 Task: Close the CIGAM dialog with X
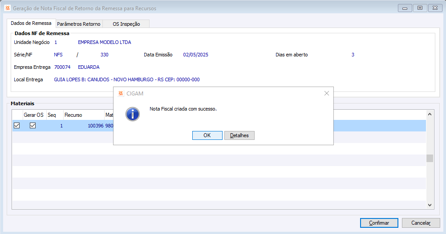pos(327,93)
